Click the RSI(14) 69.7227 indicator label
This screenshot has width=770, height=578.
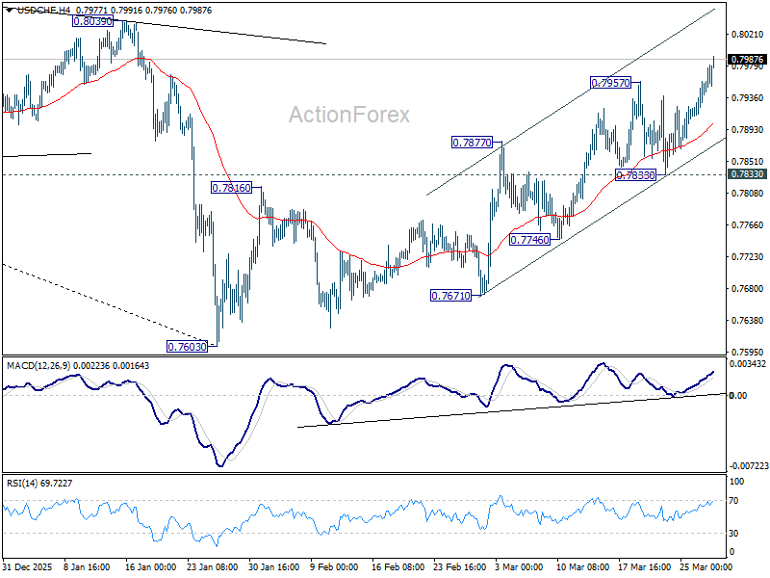(x=39, y=484)
